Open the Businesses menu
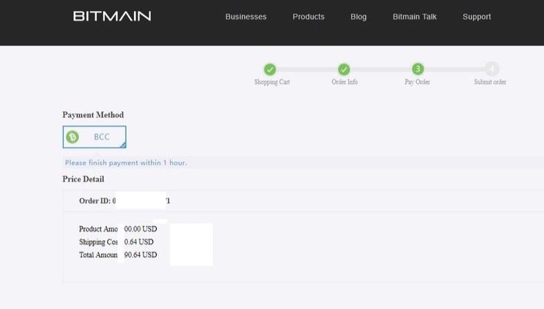This screenshot has width=544, height=309. tap(245, 17)
